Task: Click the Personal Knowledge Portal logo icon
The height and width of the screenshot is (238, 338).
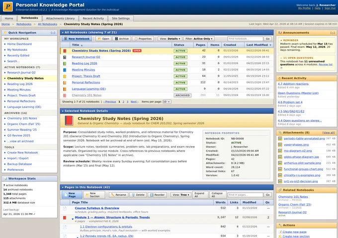Action: click(x=8, y=6)
